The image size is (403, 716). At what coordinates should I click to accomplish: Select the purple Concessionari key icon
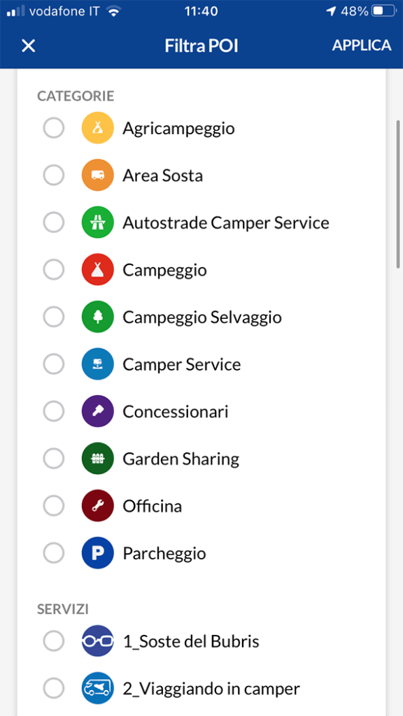pos(97,411)
